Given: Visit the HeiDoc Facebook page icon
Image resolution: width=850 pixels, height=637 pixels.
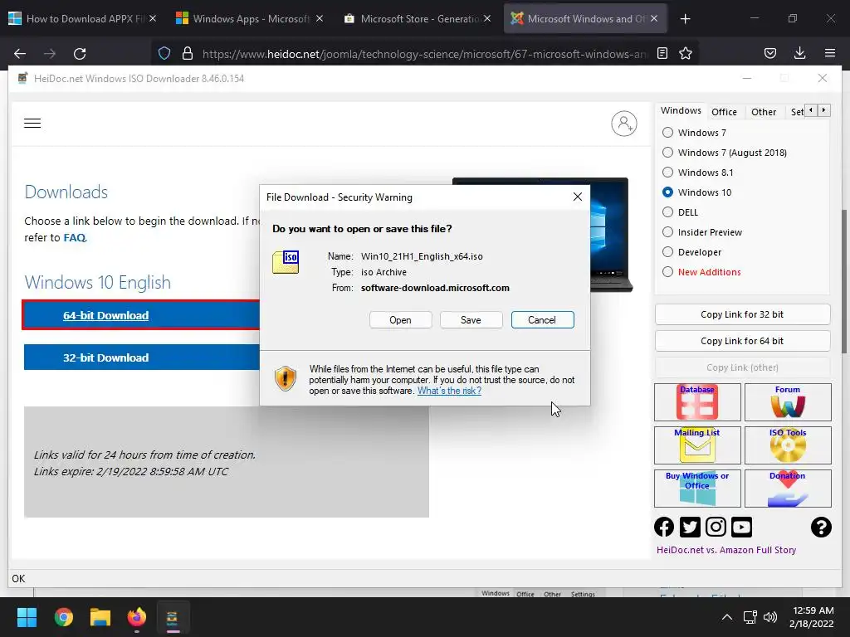Looking at the screenshot, I should (664, 527).
